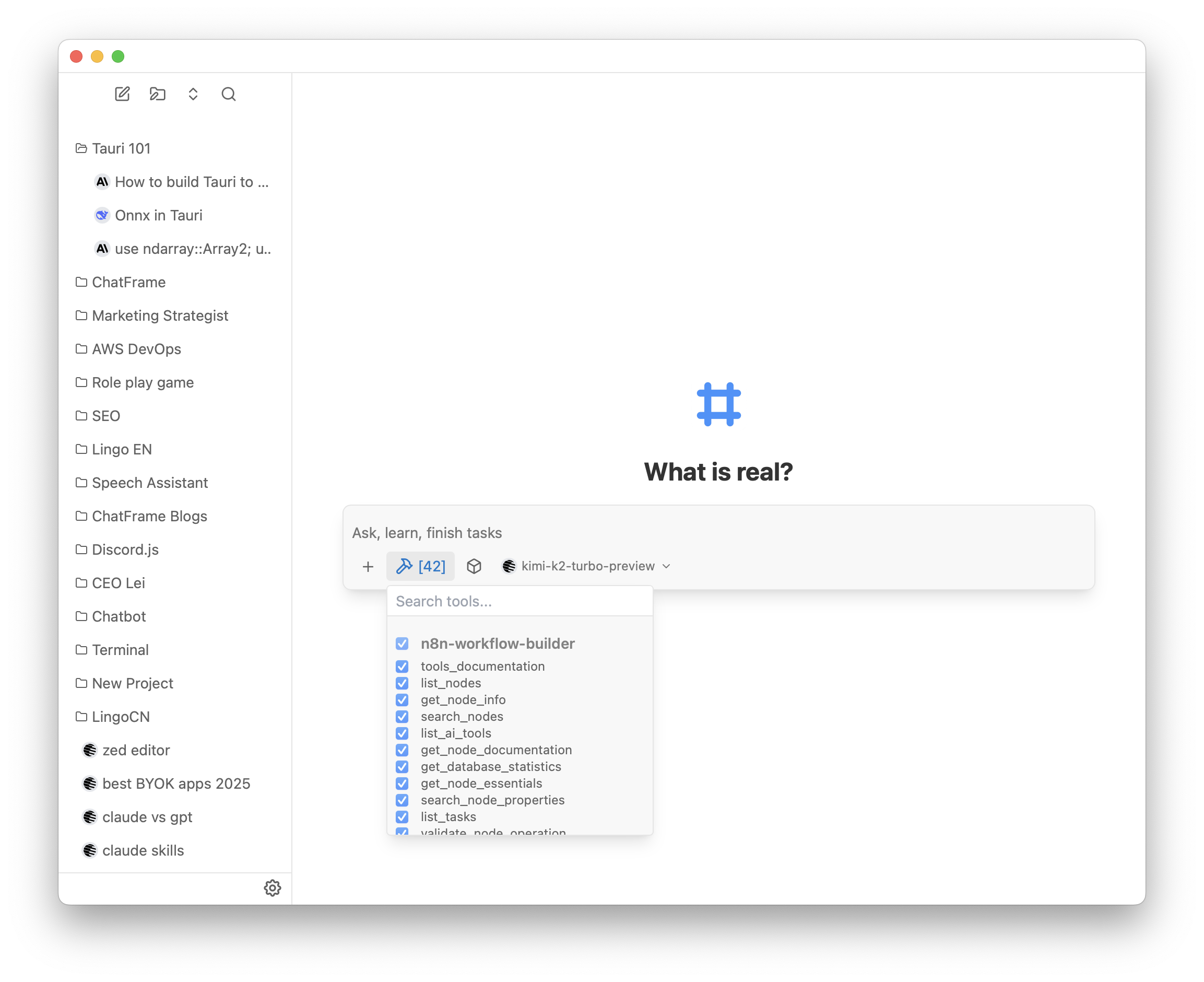
Task: Open settings via the gear icon
Action: click(x=273, y=887)
